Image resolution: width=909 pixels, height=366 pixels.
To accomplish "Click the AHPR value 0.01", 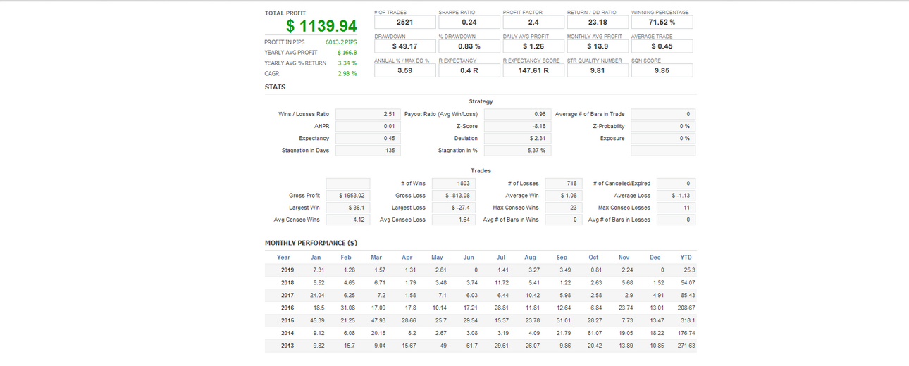I will pyautogui.click(x=368, y=126).
